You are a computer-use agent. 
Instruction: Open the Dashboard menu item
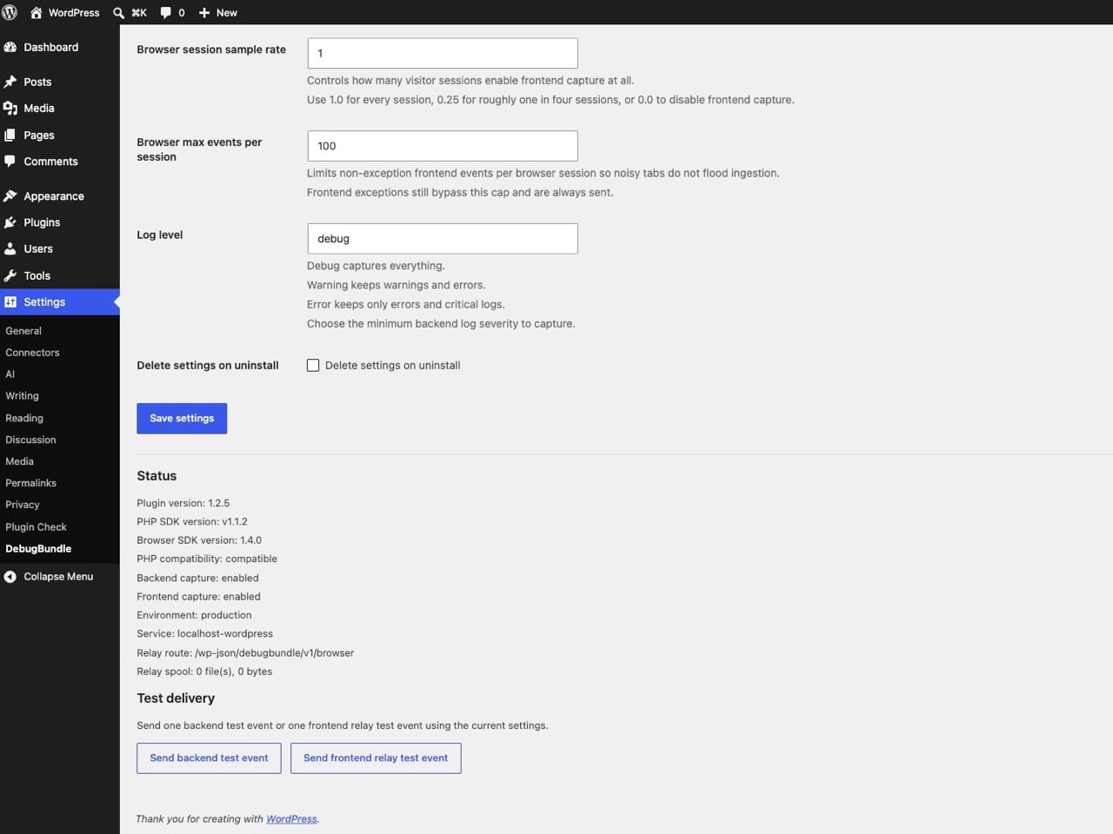point(60,47)
